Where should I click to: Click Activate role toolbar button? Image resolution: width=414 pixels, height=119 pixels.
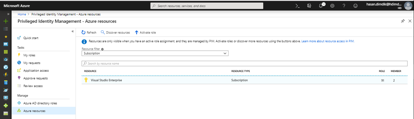145,32
